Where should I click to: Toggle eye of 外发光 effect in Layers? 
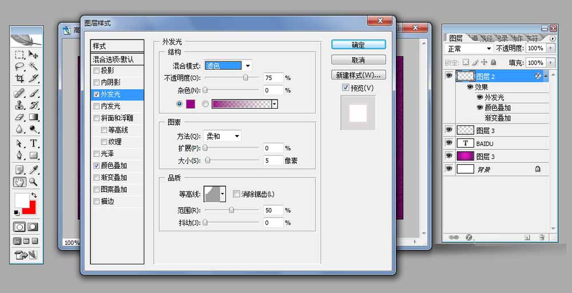pos(480,97)
